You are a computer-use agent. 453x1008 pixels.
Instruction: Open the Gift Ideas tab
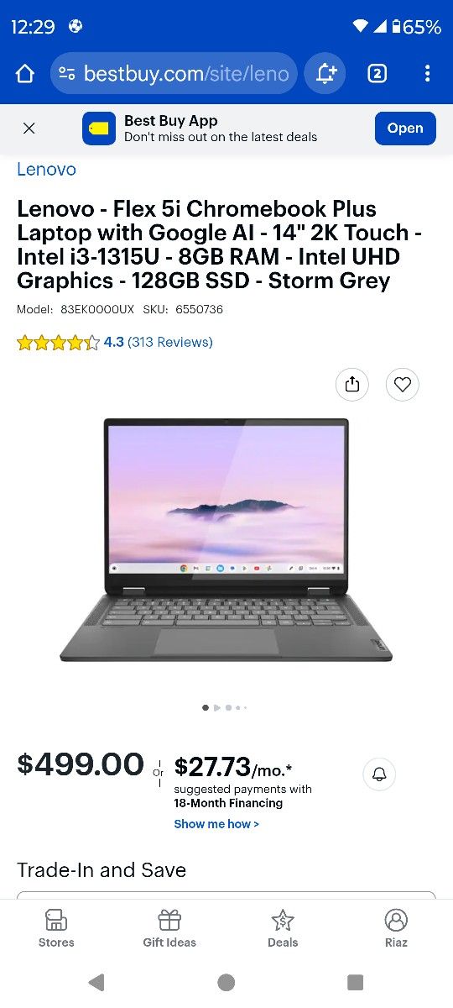(x=169, y=928)
